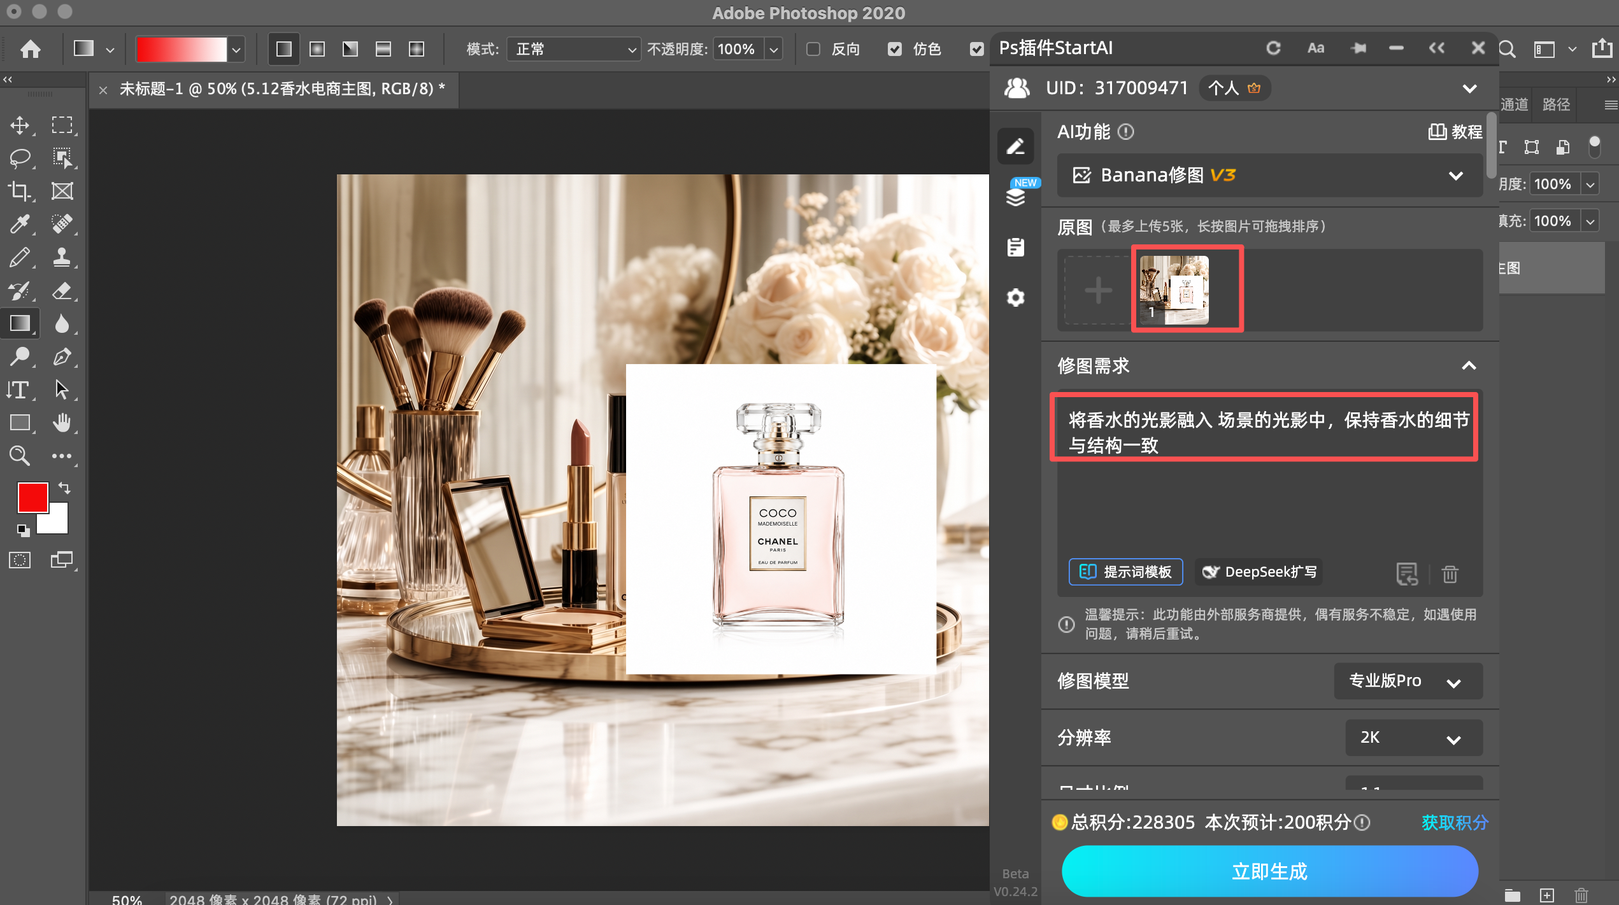Toggle Quick Mask mode
This screenshot has width=1619, height=905.
click(20, 560)
